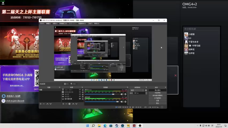The image size is (228, 128).
Task: Open the Scene Collection menu in OBS
Action: point(82,24)
